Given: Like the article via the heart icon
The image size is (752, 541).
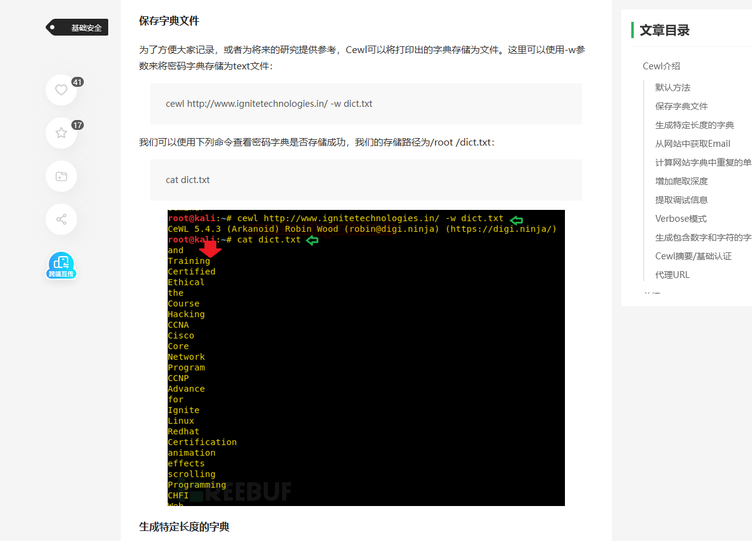Looking at the screenshot, I should tap(61, 89).
